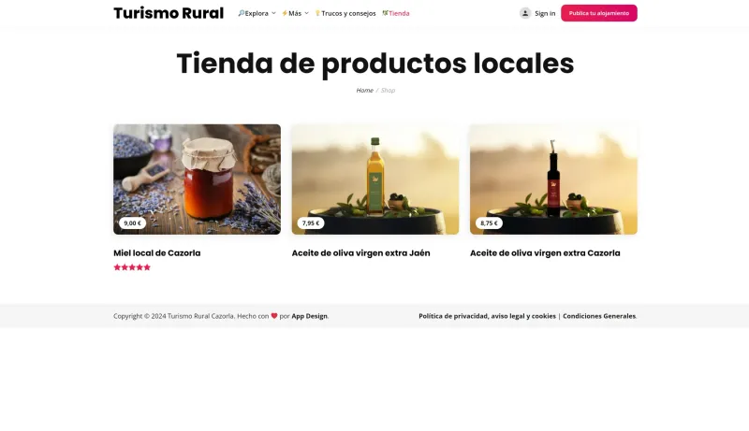Open the Aceite Jaén product image

click(375, 180)
